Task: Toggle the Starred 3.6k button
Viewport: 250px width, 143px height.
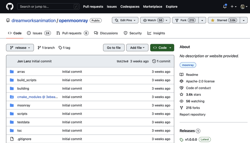Action: [224, 20]
